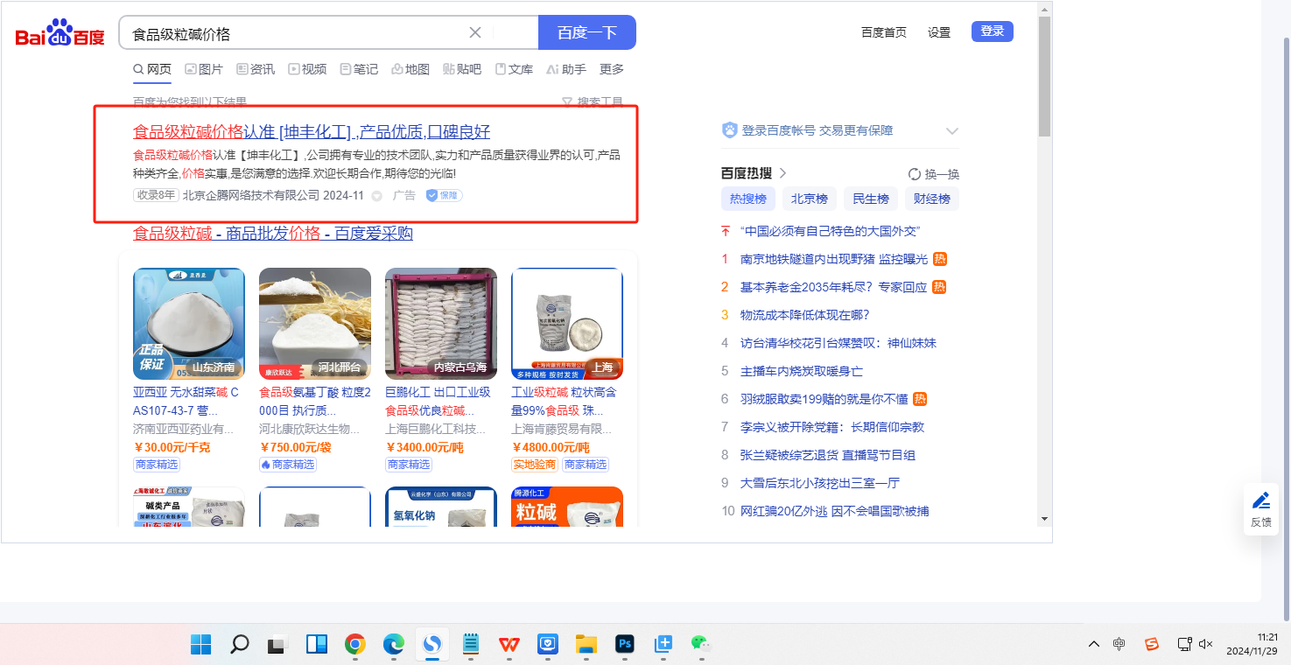Click the page vertical scrollbar thumb
The width and height of the screenshot is (1291, 665).
[x=1044, y=76]
